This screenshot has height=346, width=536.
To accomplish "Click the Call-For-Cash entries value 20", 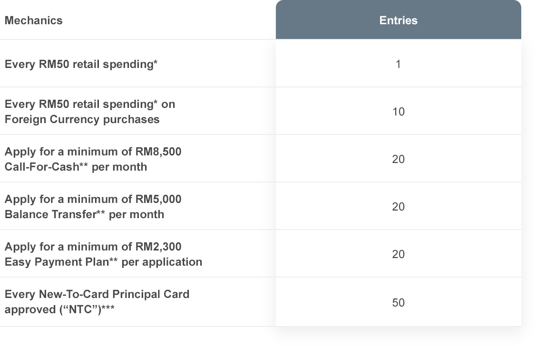I will (x=398, y=159).
